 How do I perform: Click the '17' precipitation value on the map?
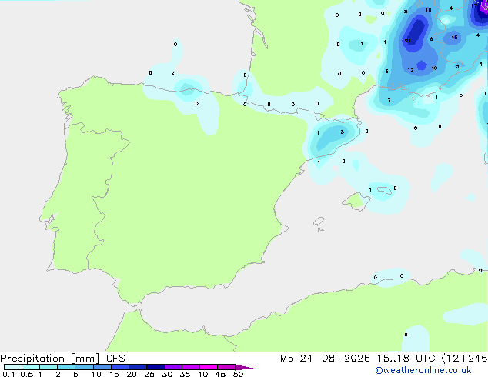[474, 5]
